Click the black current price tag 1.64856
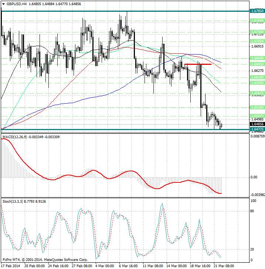Screen dimensions: 265x269 point(256,124)
